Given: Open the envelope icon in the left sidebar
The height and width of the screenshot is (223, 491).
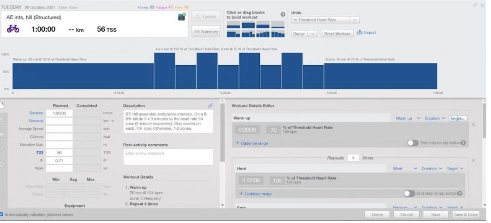Looking at the screenshot, I should pos(2,120).
